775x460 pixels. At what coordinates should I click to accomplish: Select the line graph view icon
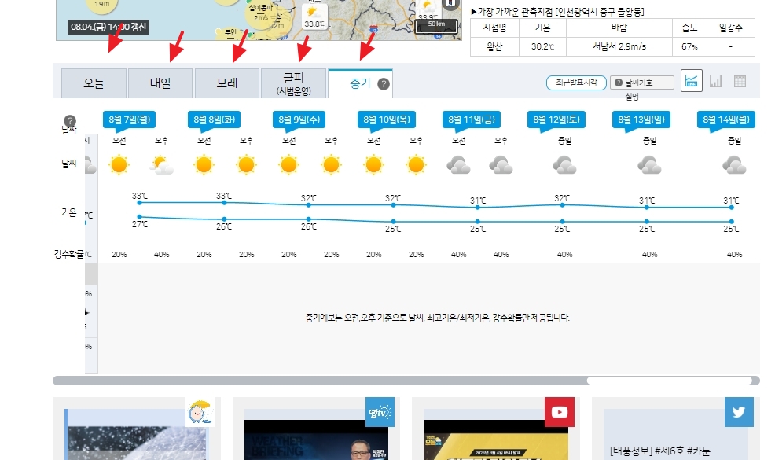coord(692,81)
